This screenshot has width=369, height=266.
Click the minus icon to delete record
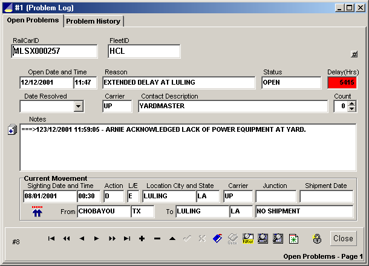157,239
